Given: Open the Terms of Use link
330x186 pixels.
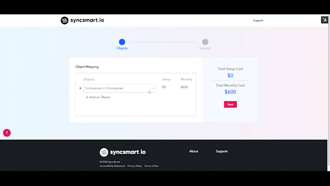Looking at the screenshot, I should 151,166.
